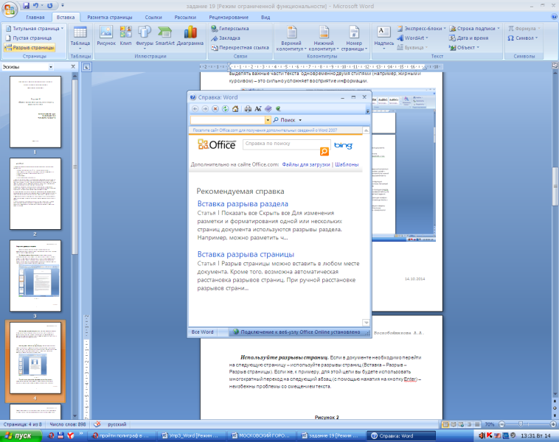559x442 pixels.
Task: Click the Office button orb
Action: [10, 10]
